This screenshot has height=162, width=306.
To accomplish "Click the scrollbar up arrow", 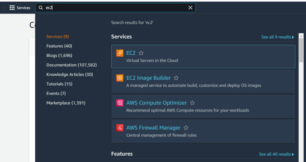I will 301,36.
